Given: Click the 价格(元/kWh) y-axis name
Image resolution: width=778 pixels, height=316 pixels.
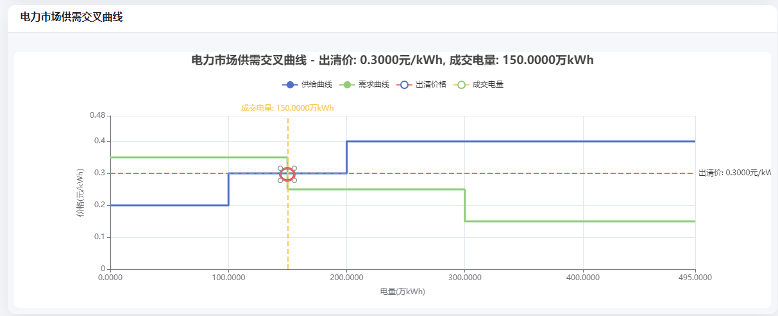Looking at the screenshot, I should (81, 193).
